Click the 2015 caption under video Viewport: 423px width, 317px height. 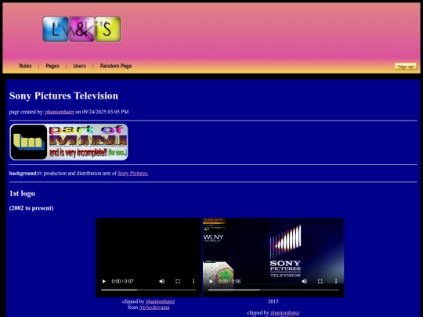click(x=273, y=301)
